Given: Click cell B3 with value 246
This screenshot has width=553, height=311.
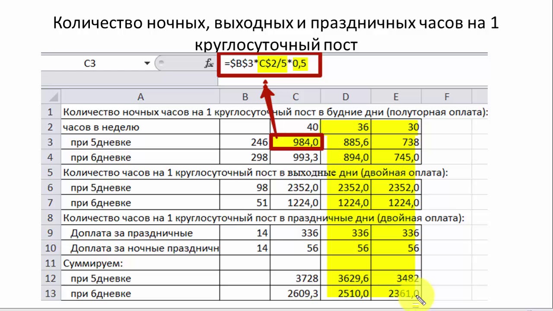Looking at the screenshot, I should coord(245,142).
